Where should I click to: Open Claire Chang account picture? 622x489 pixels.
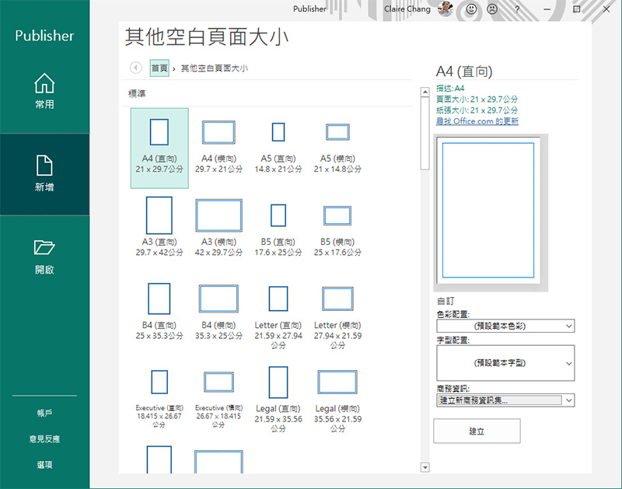445,9
